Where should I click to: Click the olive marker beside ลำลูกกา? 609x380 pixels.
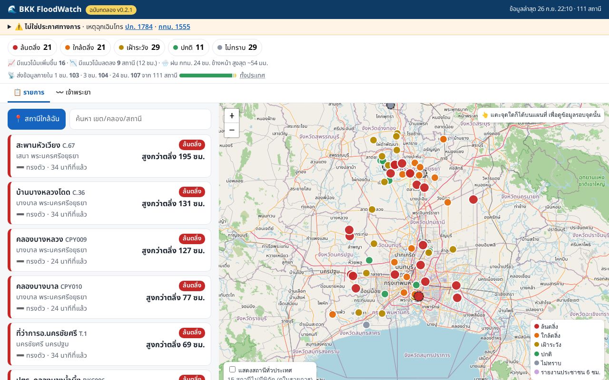point(453,249)
